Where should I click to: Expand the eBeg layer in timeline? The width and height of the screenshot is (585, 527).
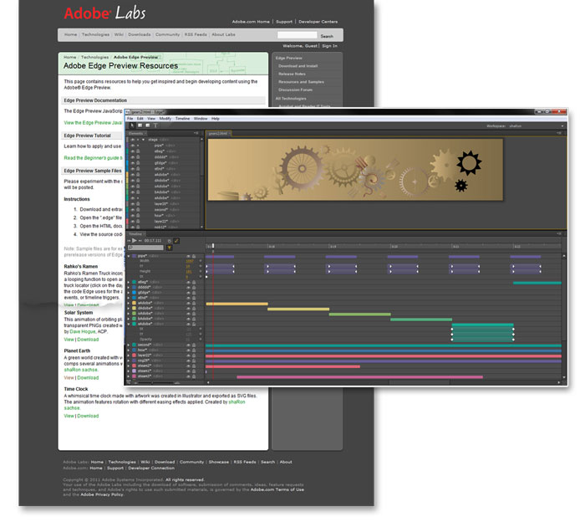click(x=129, y=282)
